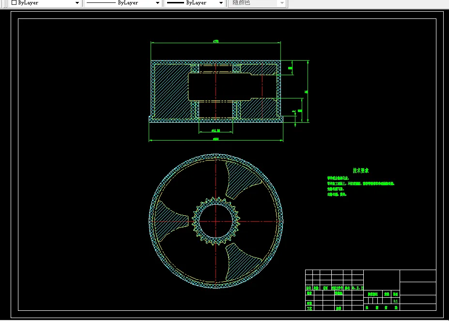The image size is (449, 321).
Task: Open the 随颜色 plot style dropdown
Action: [257, 3]
